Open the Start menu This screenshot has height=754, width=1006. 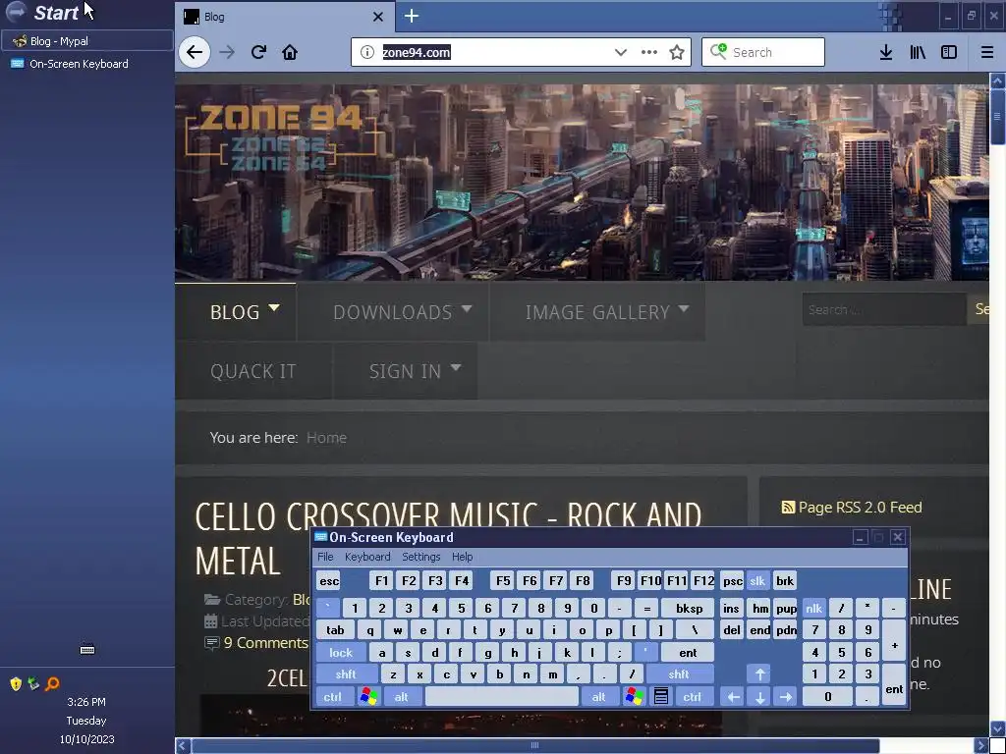click(45, 12)
